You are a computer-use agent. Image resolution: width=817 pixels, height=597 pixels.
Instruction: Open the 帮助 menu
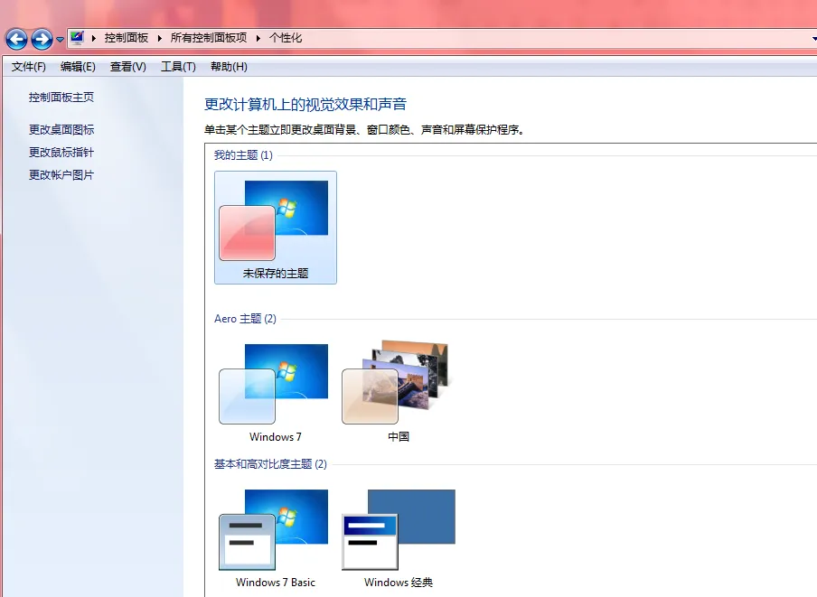(228, 66)
